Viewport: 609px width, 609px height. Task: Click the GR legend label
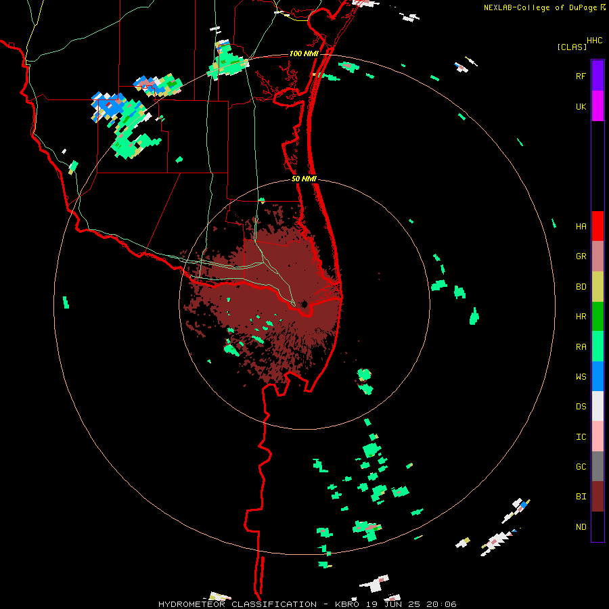(581, 256)
